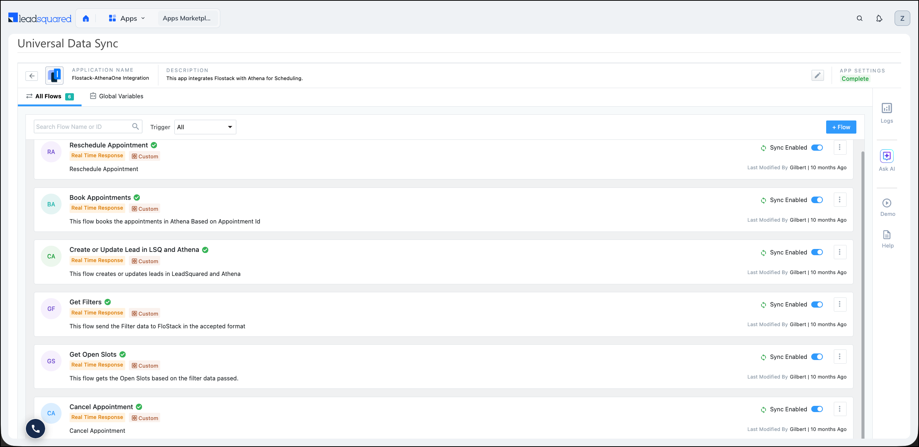919x447 pixels.
Task: Open the Get Open Slots flow
Action: pos(93,355)
